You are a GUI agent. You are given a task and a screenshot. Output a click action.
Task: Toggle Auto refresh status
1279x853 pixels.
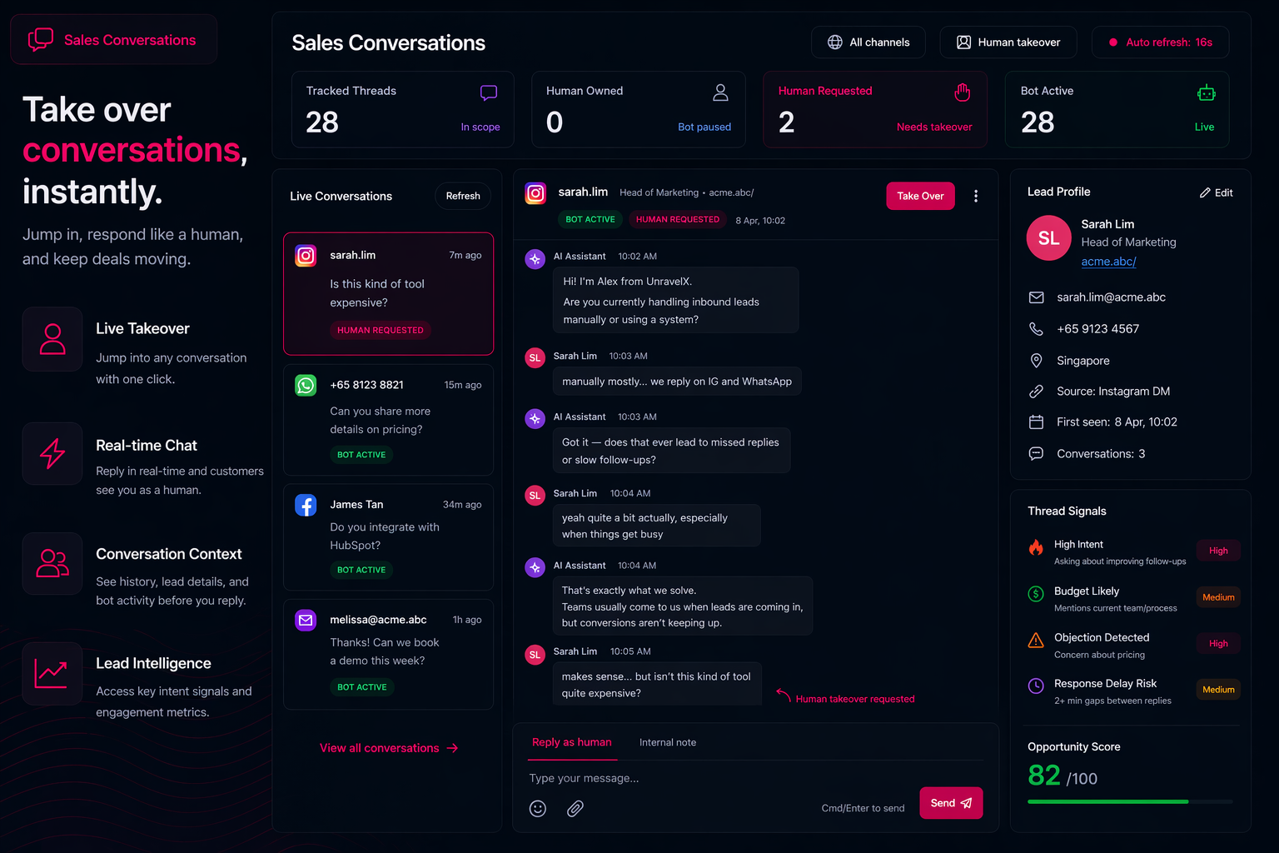coord(1160,42)
